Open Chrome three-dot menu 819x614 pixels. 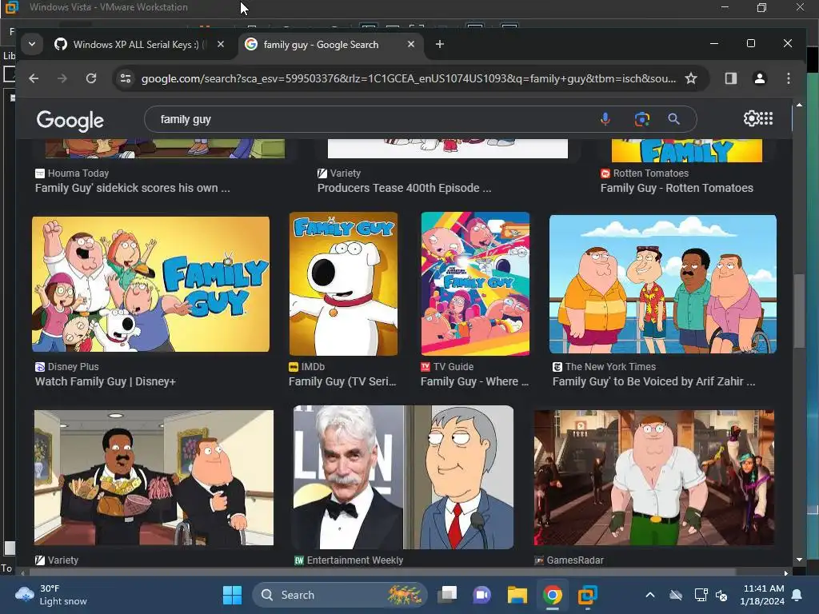(789, 78)
